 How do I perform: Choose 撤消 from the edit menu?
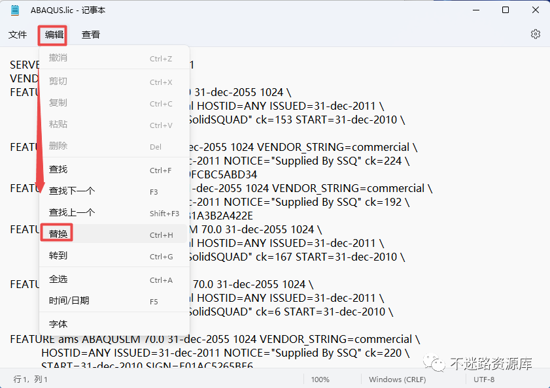click(x=114, y=58)
